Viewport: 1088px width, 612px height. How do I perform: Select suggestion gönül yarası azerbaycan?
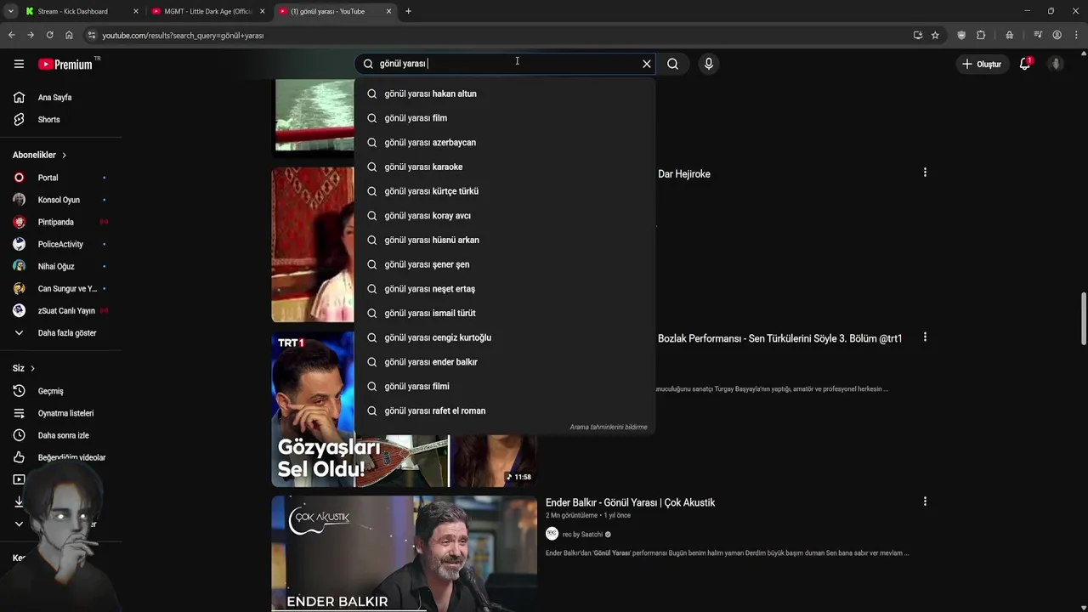tap(505, 142)
